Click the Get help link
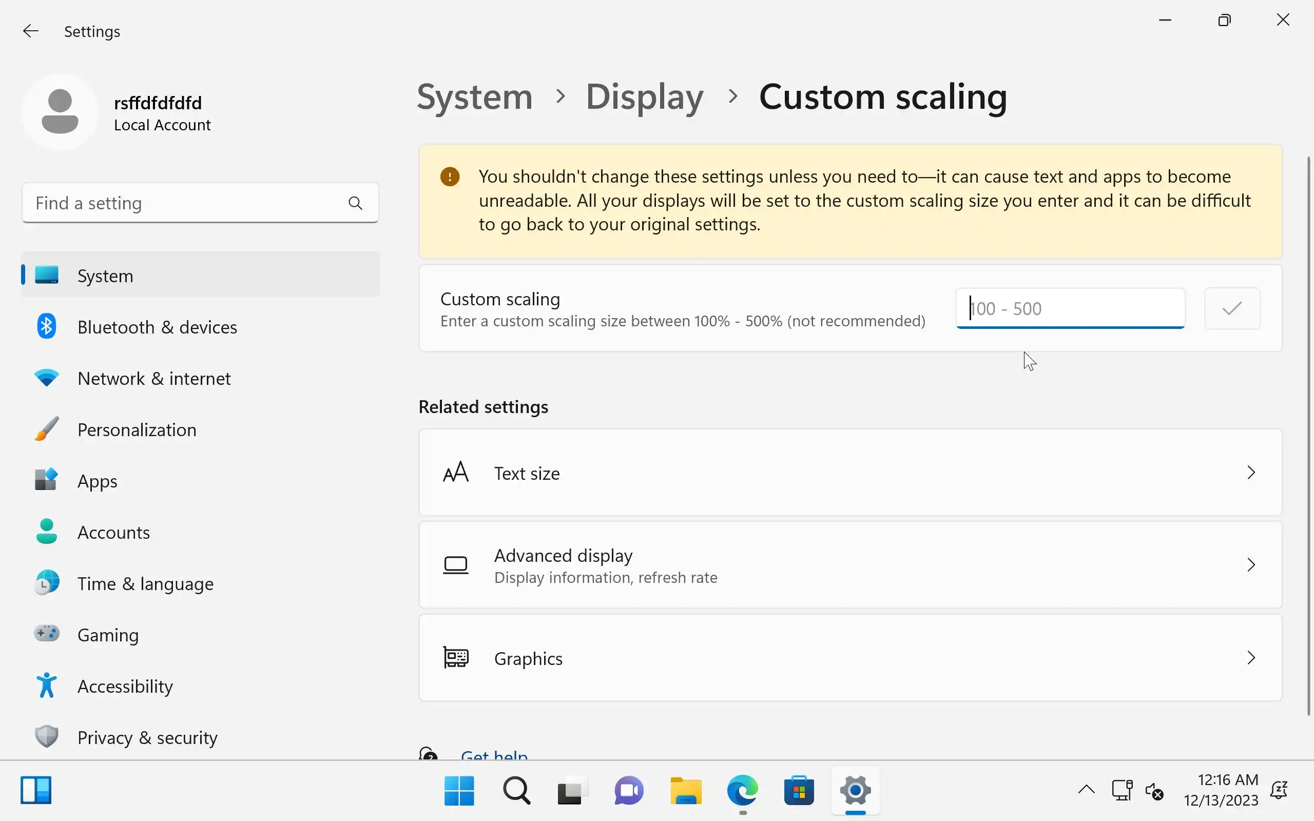The height and width of the screenshot is (821, 1314). pos(494,755)
